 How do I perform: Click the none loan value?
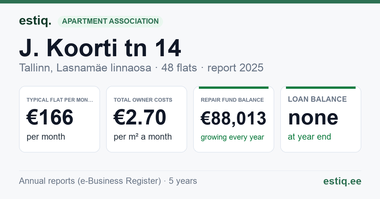click(x=313, y=118)
